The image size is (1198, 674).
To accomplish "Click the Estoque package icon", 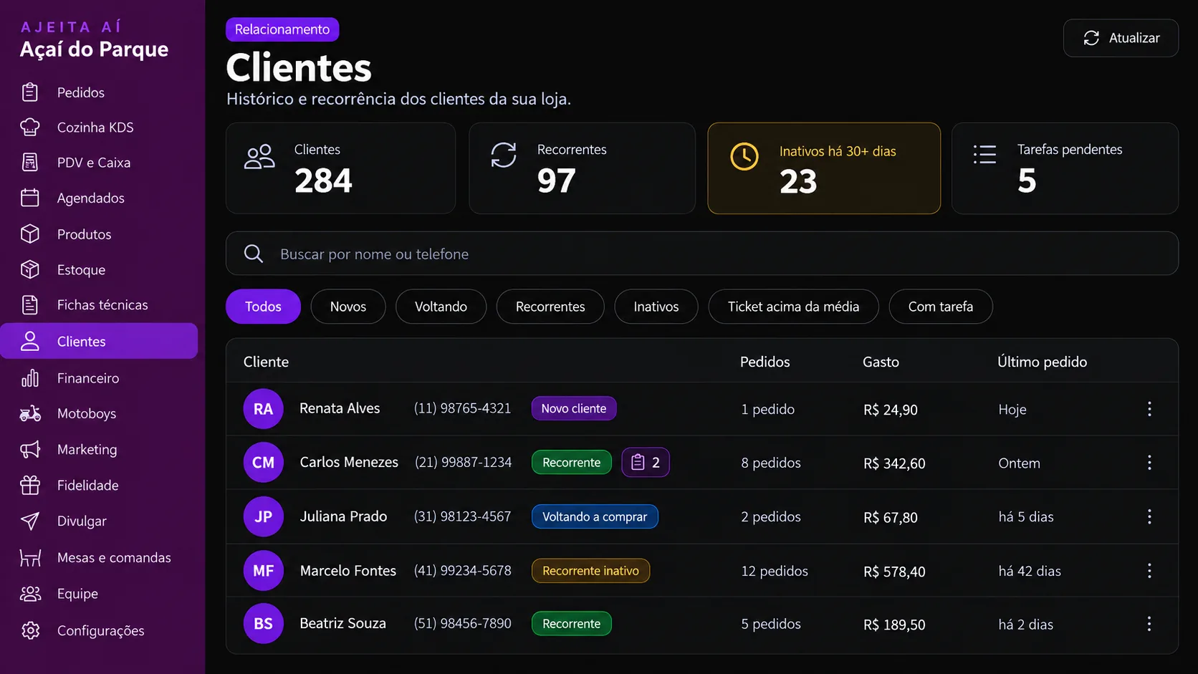I will [x=30, y=269].
